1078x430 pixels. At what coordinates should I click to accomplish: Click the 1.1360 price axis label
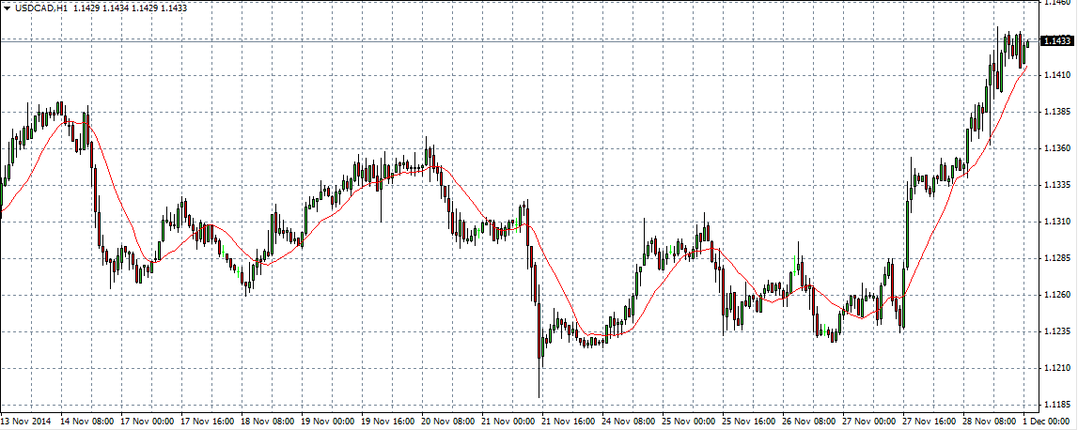click(x=1057, y=148)
